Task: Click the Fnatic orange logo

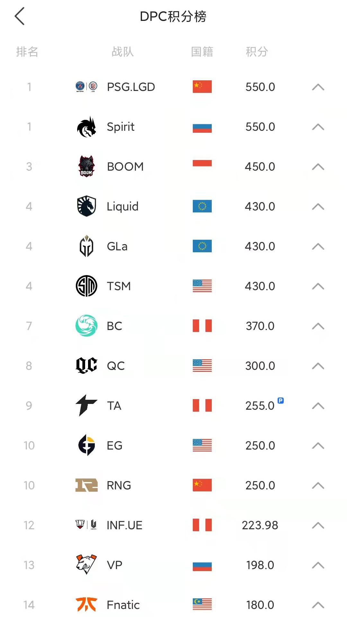Action: coord(86,604)
